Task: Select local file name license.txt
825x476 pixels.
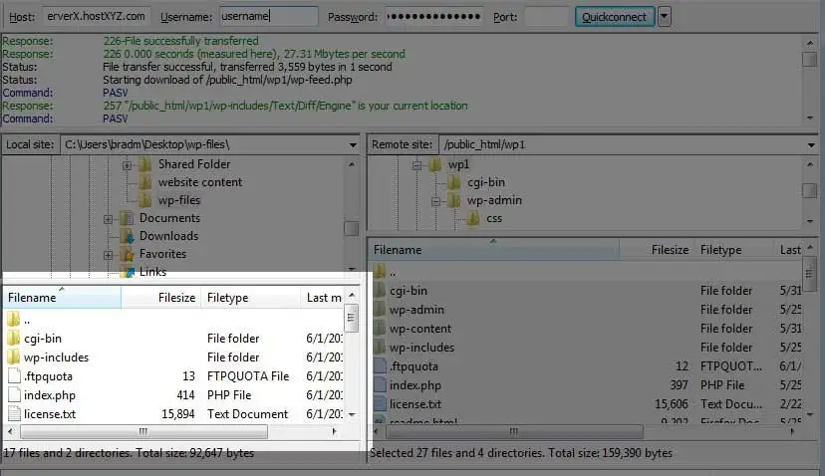Action: point(50,414)
